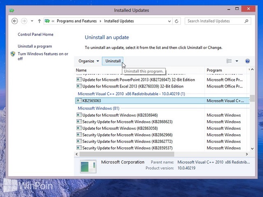Screen dimensions: 263x197
Task: Refresh the Installed Updates list
Action: (x=176, y=21)
